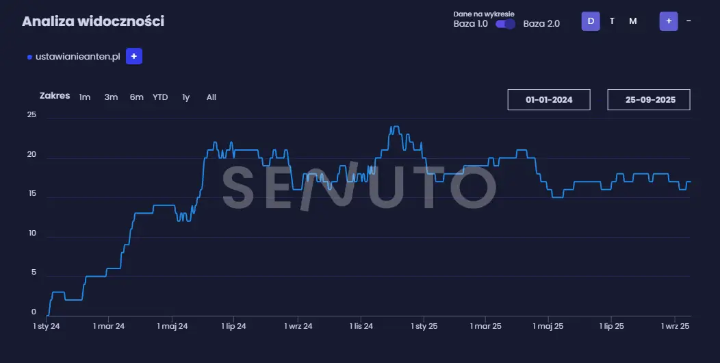The image size is (720, 363).
Task: Click the Baza 2.0 label
Action: (x=541, y=24)
